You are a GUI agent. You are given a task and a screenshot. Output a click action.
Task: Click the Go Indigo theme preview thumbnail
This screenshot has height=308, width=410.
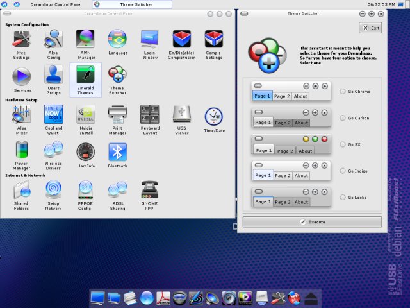[x=291, y=171]
